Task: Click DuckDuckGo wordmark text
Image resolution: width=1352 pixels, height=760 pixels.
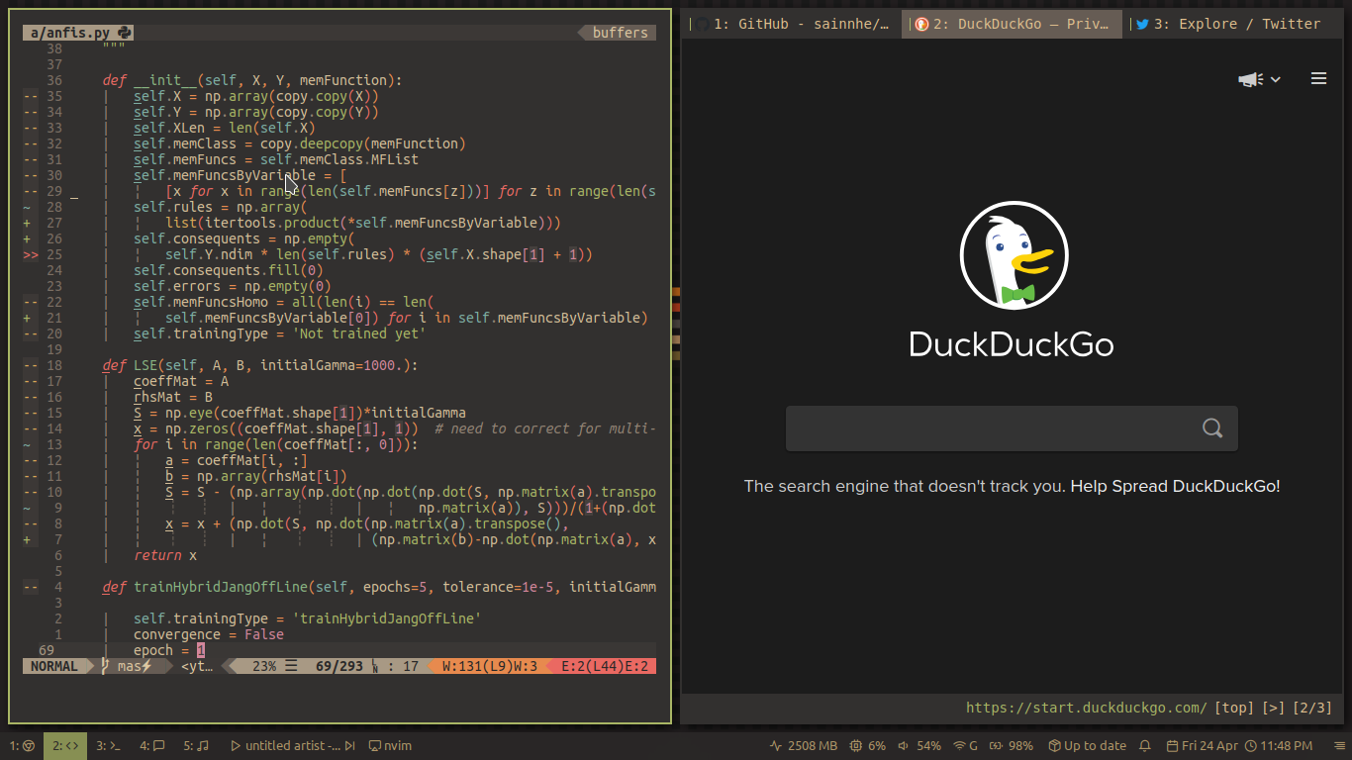Action: click(x=1012, y=344)
